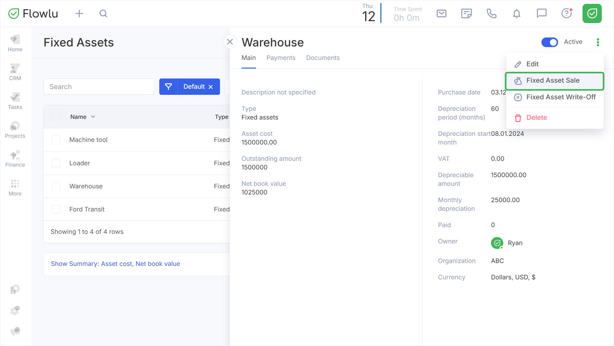Expand the Name column sort chevron

[x=93, y=117]
